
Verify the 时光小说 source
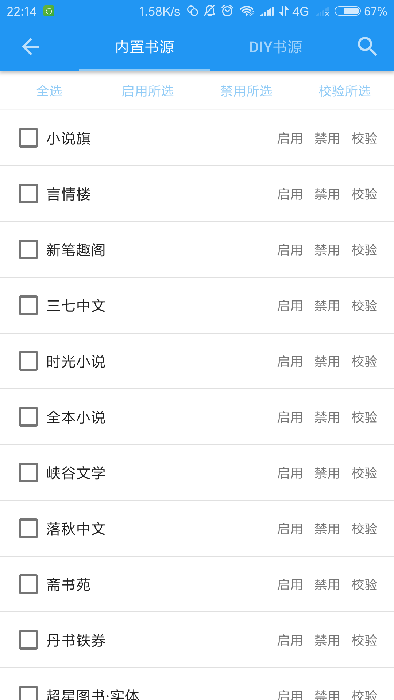pos(364,362)
